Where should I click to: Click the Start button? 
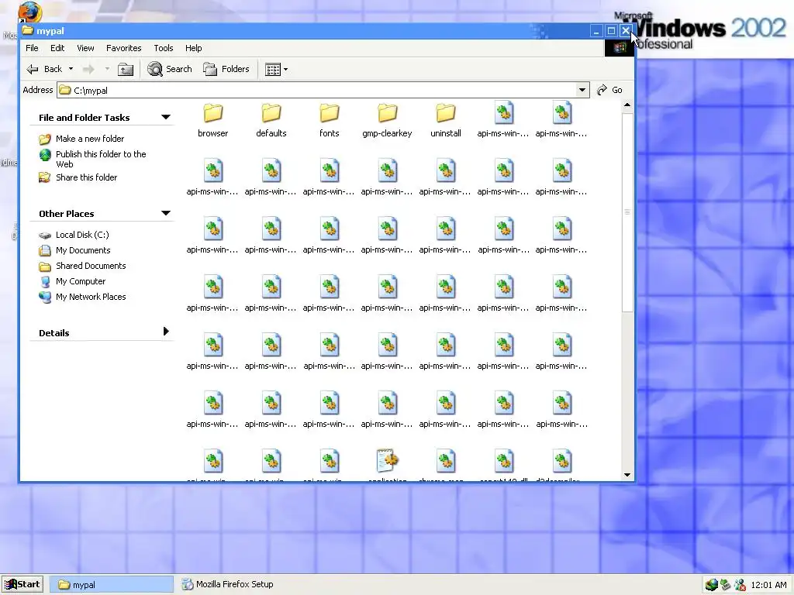tap(22, 584)
